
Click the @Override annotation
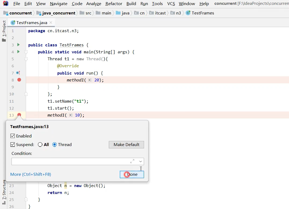(x=68, y=66)
